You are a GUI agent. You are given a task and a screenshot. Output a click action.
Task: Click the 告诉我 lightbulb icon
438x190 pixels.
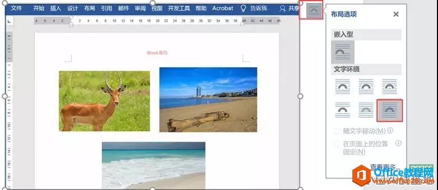tap(243, 8)
